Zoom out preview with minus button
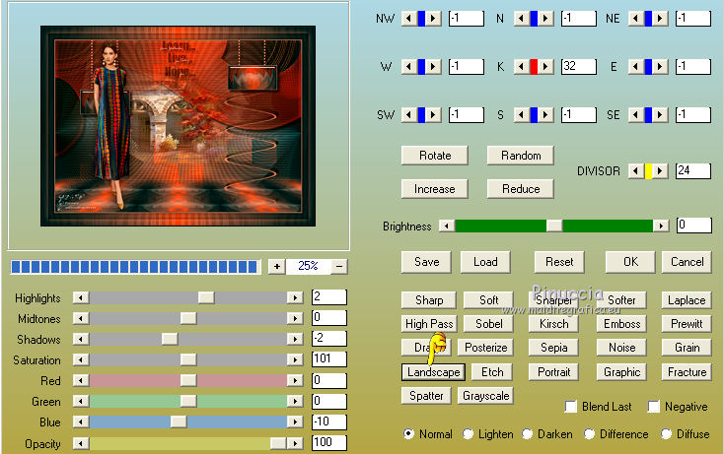724x454 pixels. (x=339, y=267)
